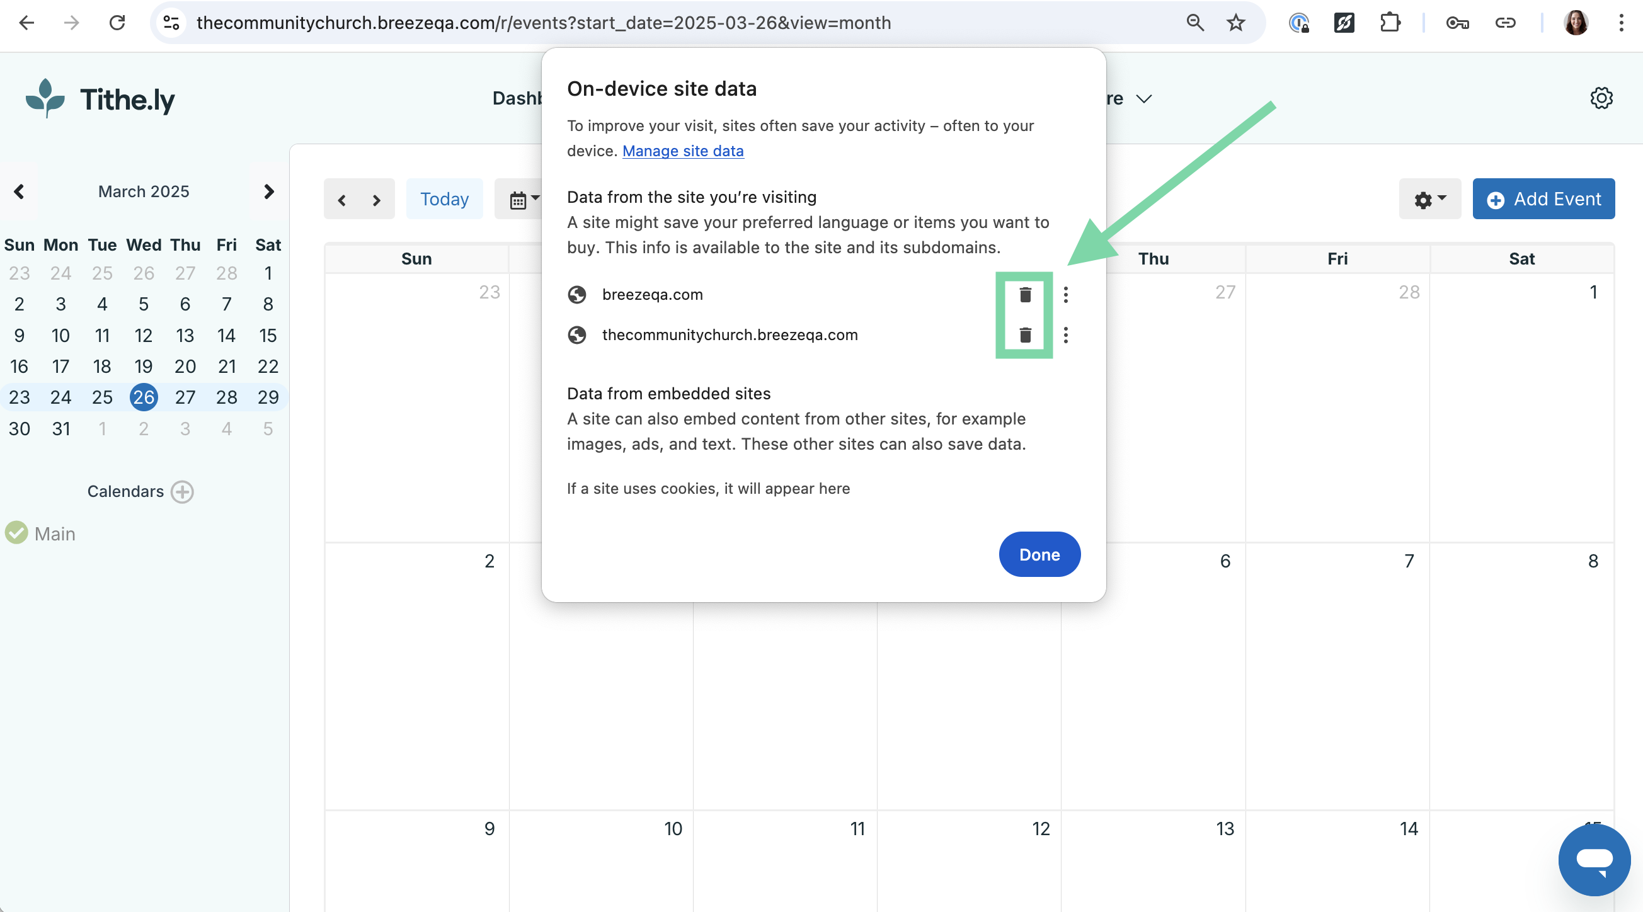The image size is (1643, 912).
Task: Click the Tithe.ly logo
Action: tap(100, 99)
